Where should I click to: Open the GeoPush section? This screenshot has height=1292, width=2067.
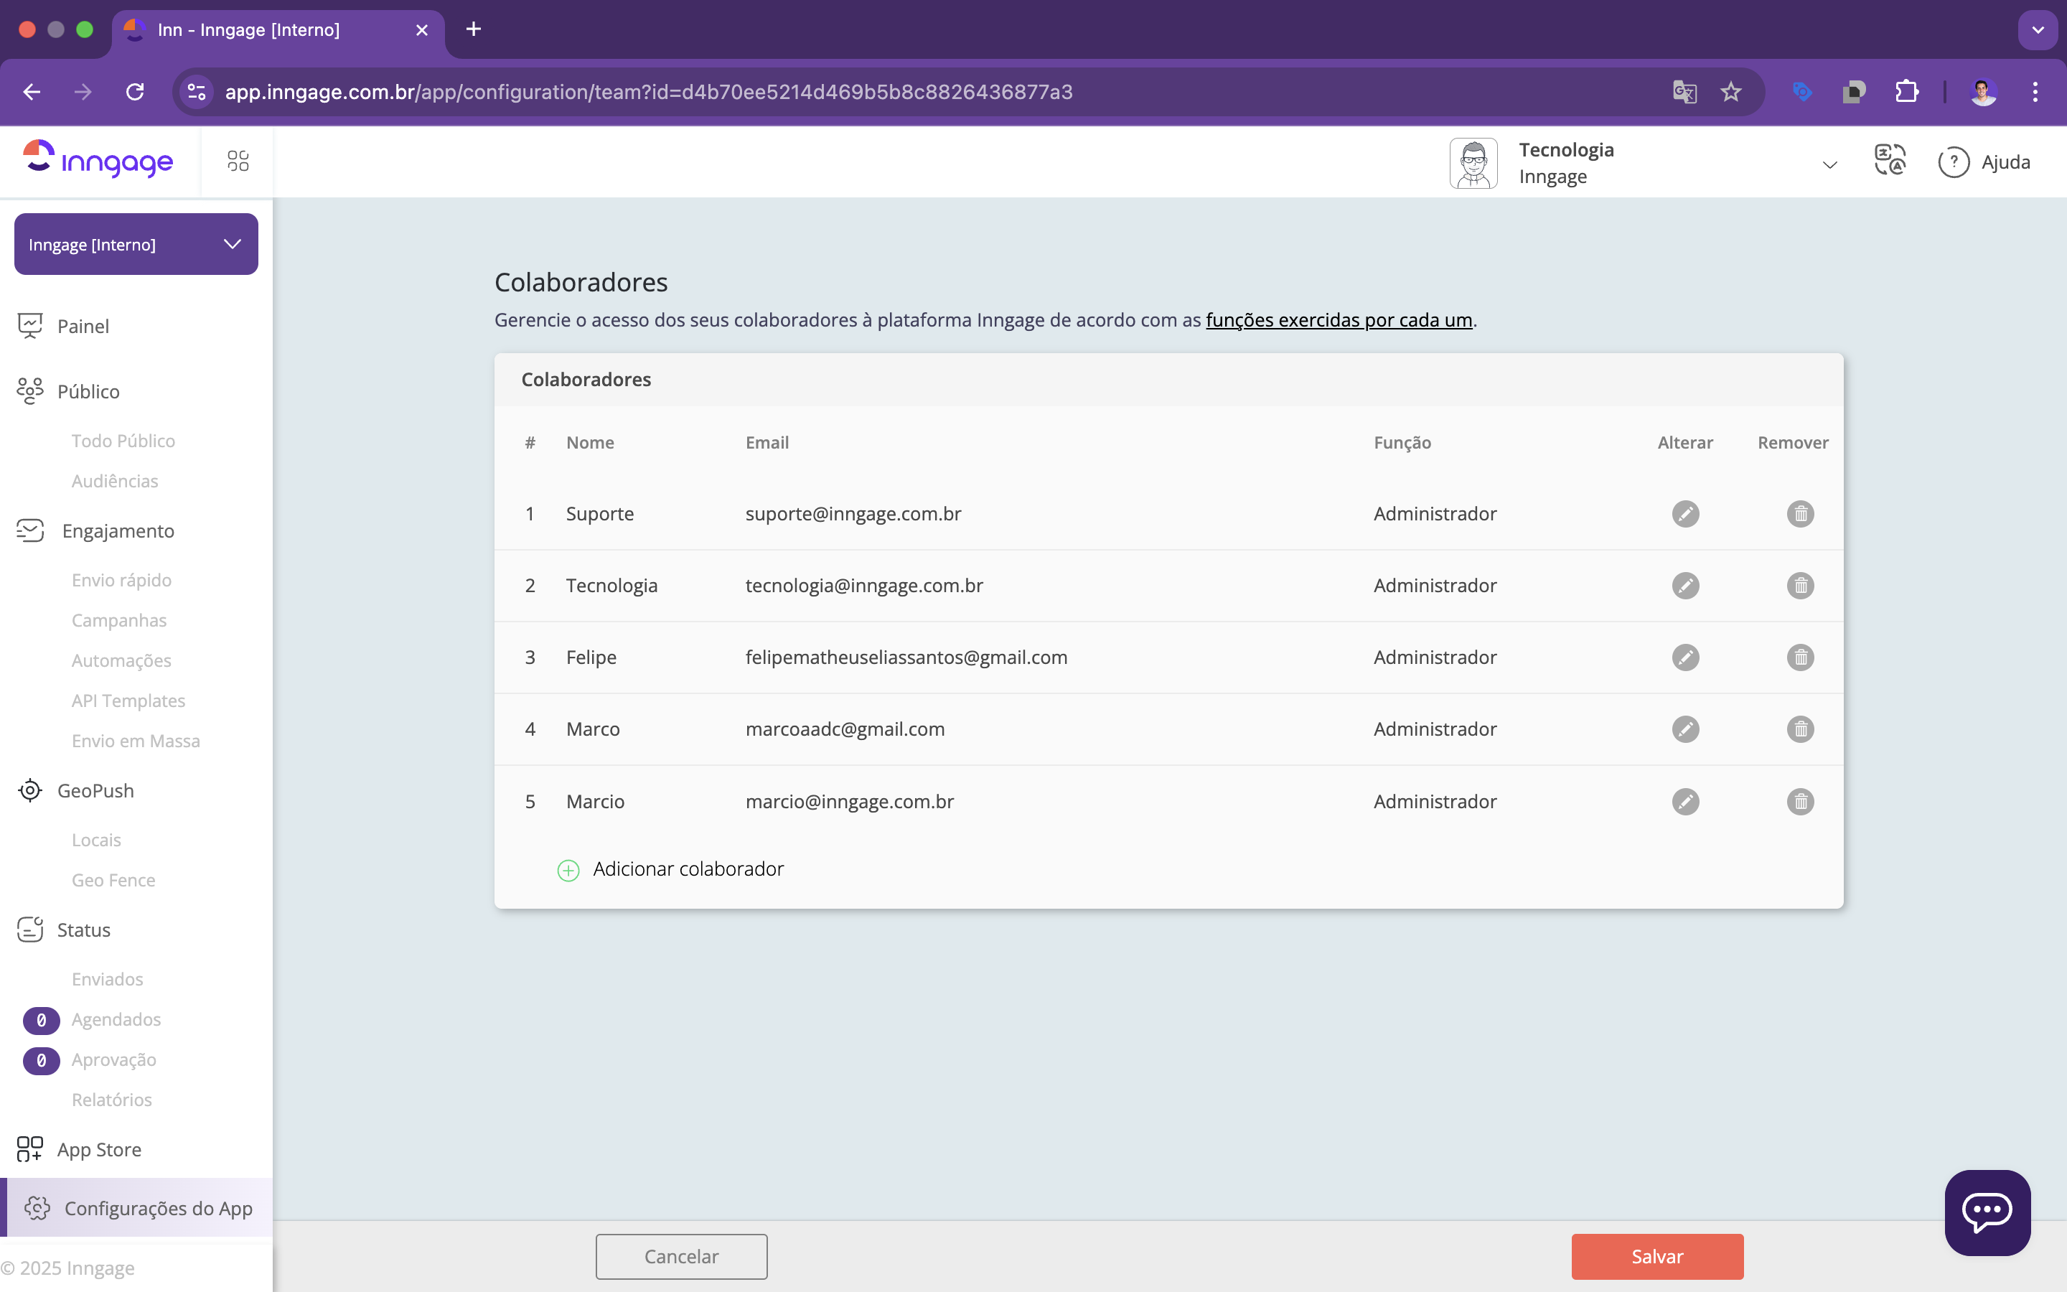point(95,790)
